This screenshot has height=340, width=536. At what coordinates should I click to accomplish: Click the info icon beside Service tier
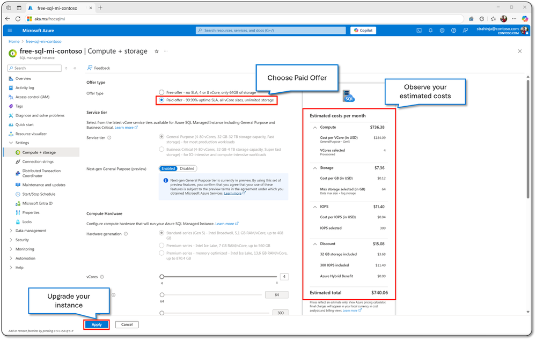[109, 138]
